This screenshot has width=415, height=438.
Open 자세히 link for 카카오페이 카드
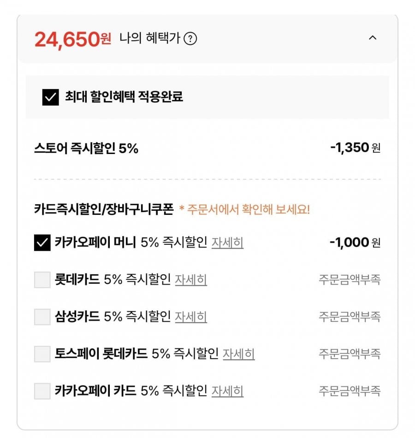[x=227, y=391]
